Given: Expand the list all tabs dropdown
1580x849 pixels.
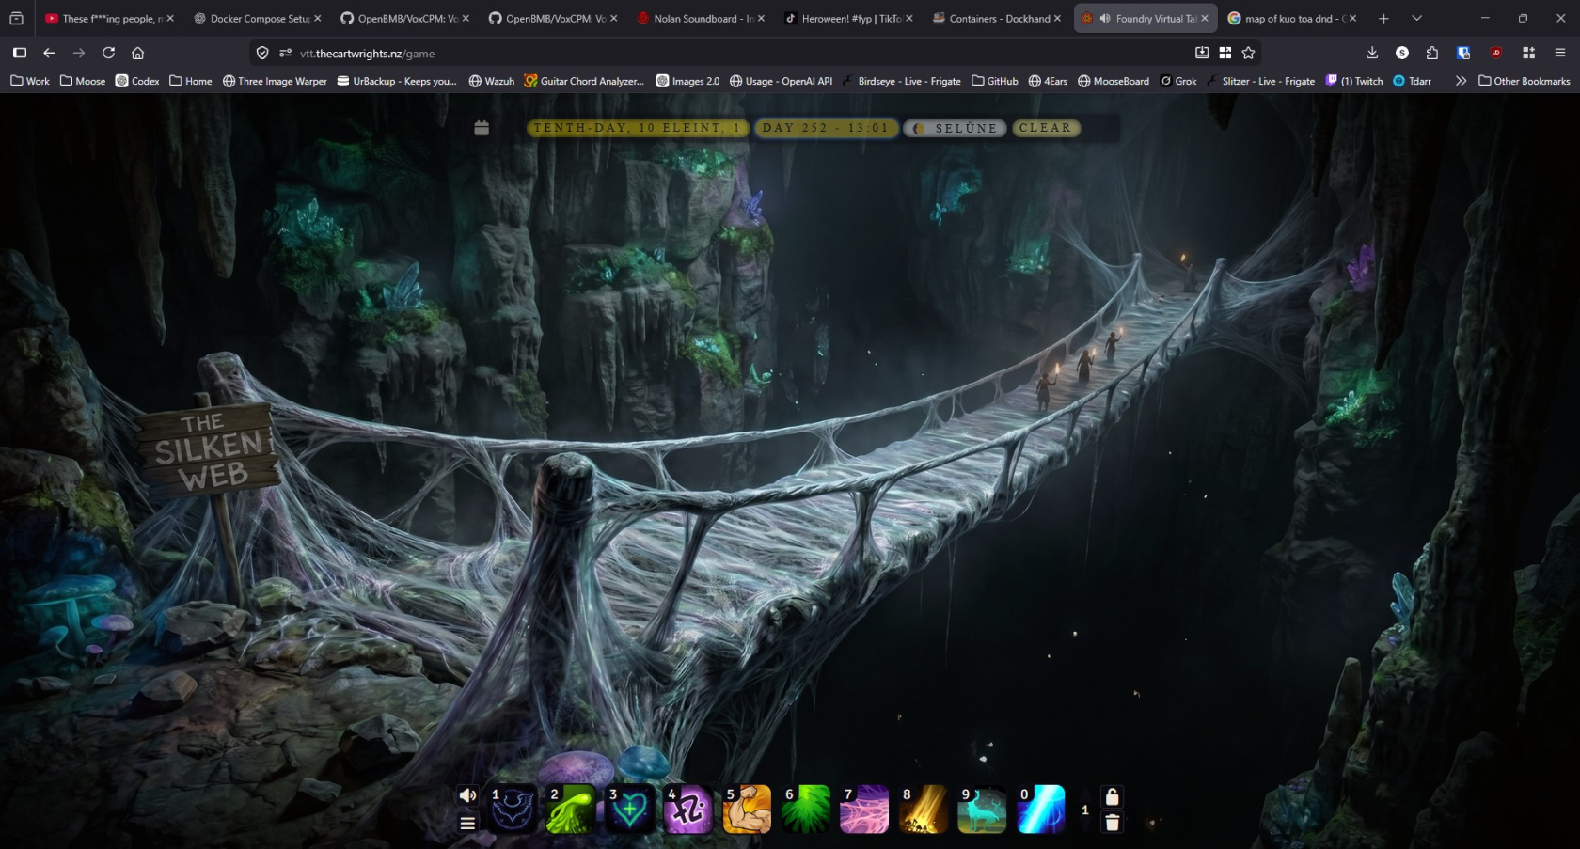Looking at the screenshot, I should [1416, 18].
